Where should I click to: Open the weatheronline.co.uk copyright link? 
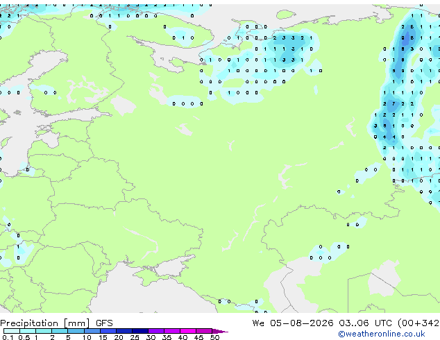coord(381,334)
